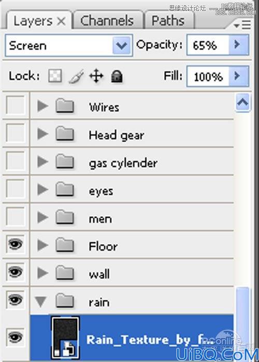Click the Fill value field

point(208,76)
